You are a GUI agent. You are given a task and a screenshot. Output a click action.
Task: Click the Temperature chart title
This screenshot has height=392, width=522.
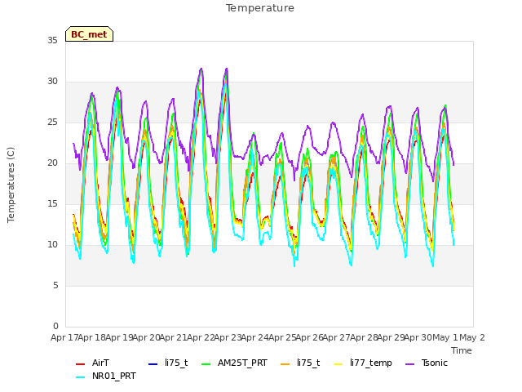coord(260,8)
